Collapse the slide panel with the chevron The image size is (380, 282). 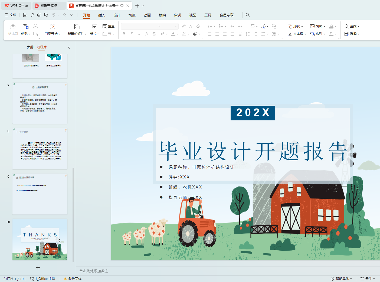(x=69, y=47)
